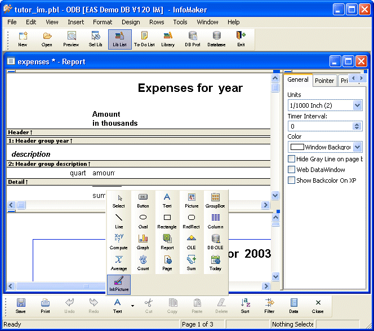Insert a Sum computed field
Image resolution: width=374 pixels, height=331 pixels.
(x=192, y=263)
